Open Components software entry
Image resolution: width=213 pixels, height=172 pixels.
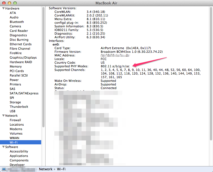19,160
